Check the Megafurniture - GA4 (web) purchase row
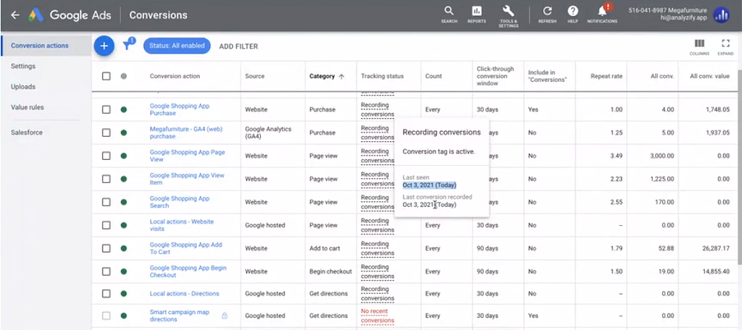 (106, 132)
